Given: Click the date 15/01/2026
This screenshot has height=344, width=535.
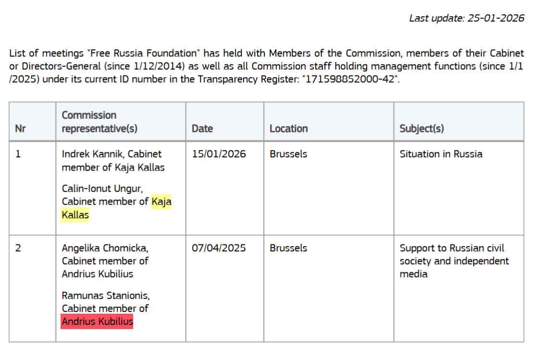Looking at the screenshot, I should [219, 154].
